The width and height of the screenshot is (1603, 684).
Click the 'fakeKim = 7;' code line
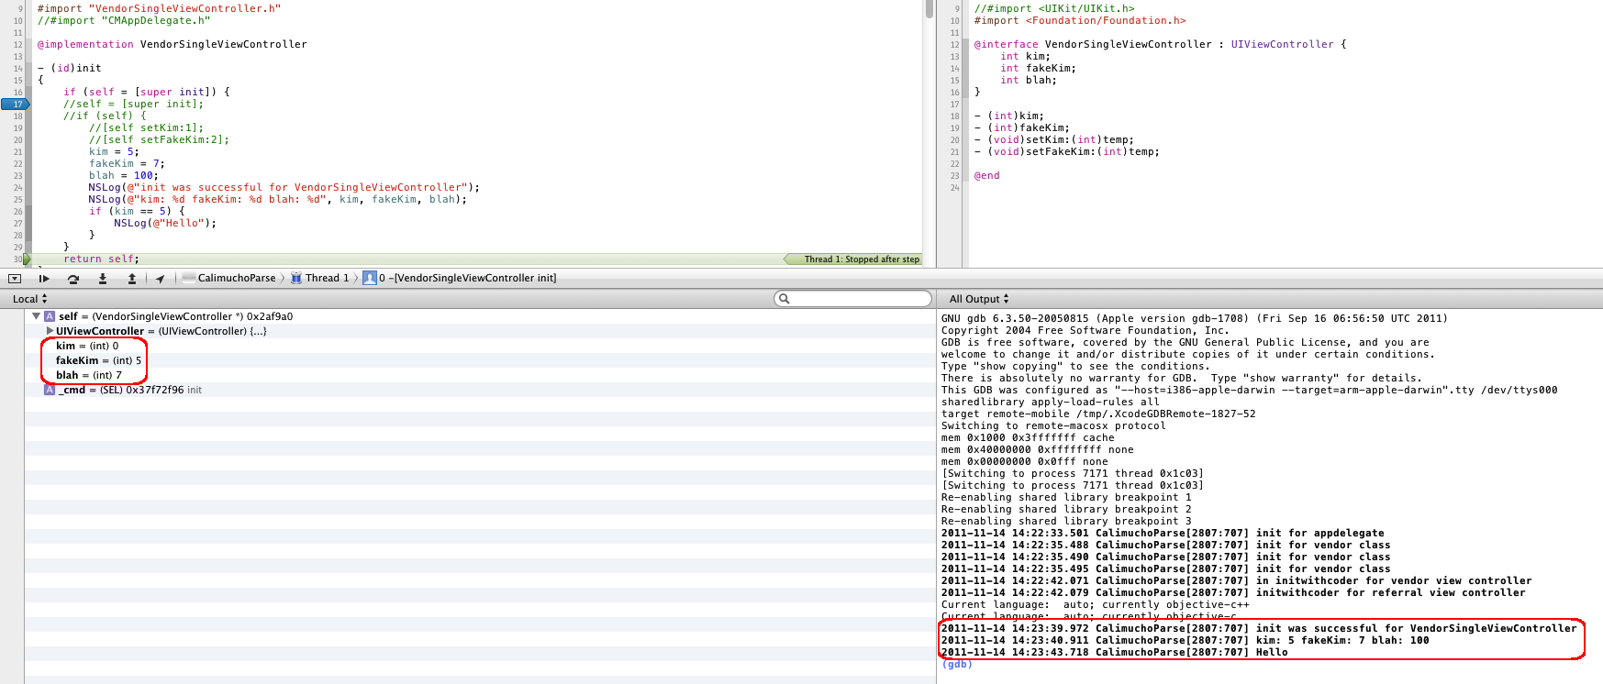pyautogui.click(x=127, y=163)
